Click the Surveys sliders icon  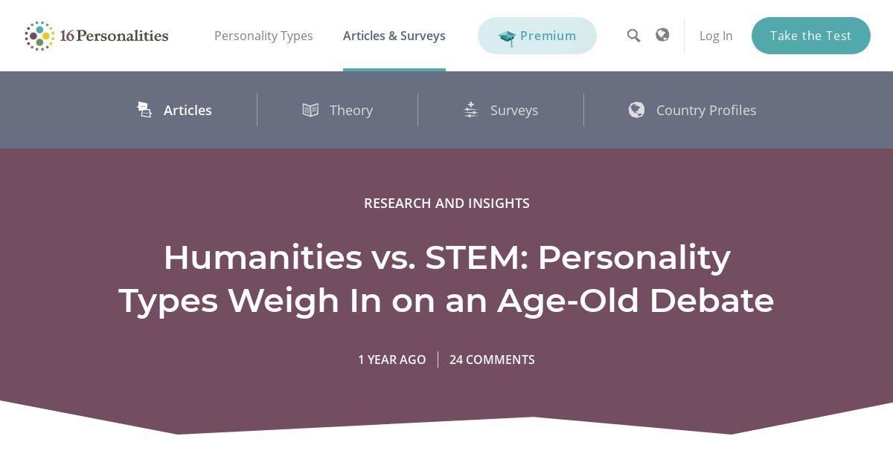tap(470, 110)
